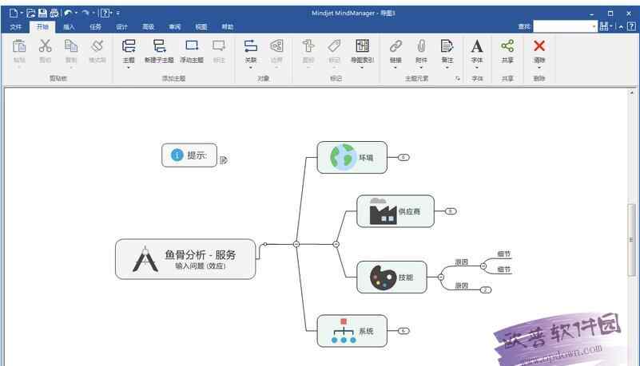Select the 供应商 topic with factory image

[396, 211]
